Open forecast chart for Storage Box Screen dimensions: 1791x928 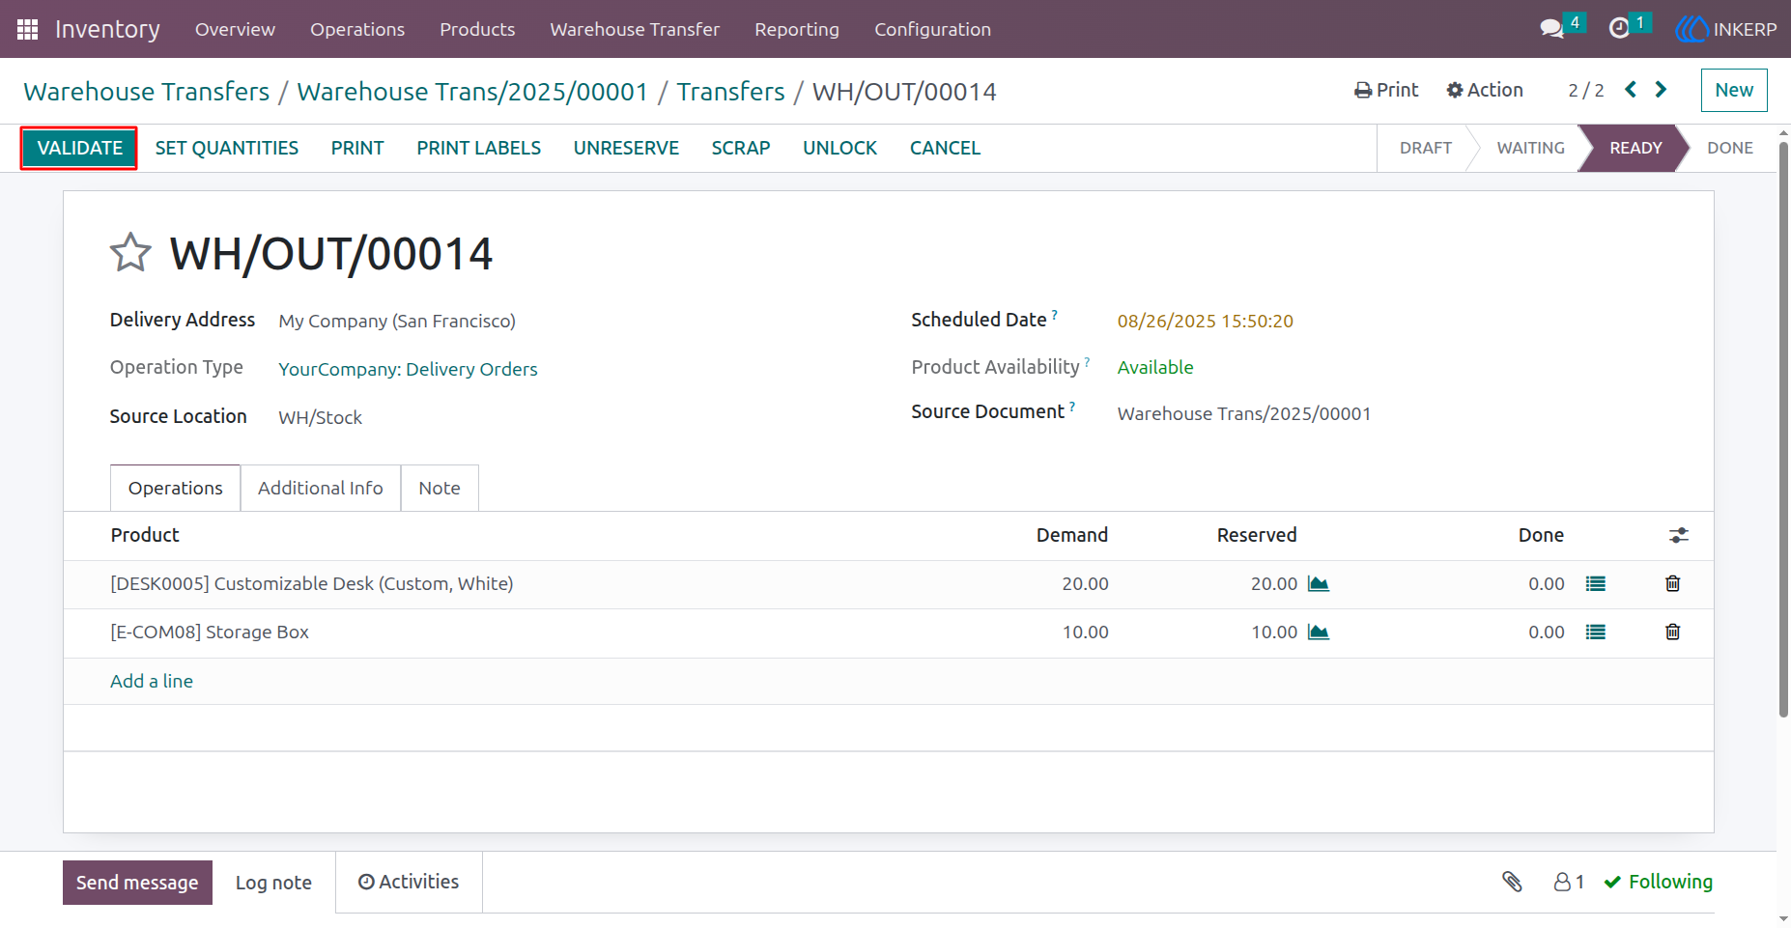pyautogui.click(x=1319, y=632)
